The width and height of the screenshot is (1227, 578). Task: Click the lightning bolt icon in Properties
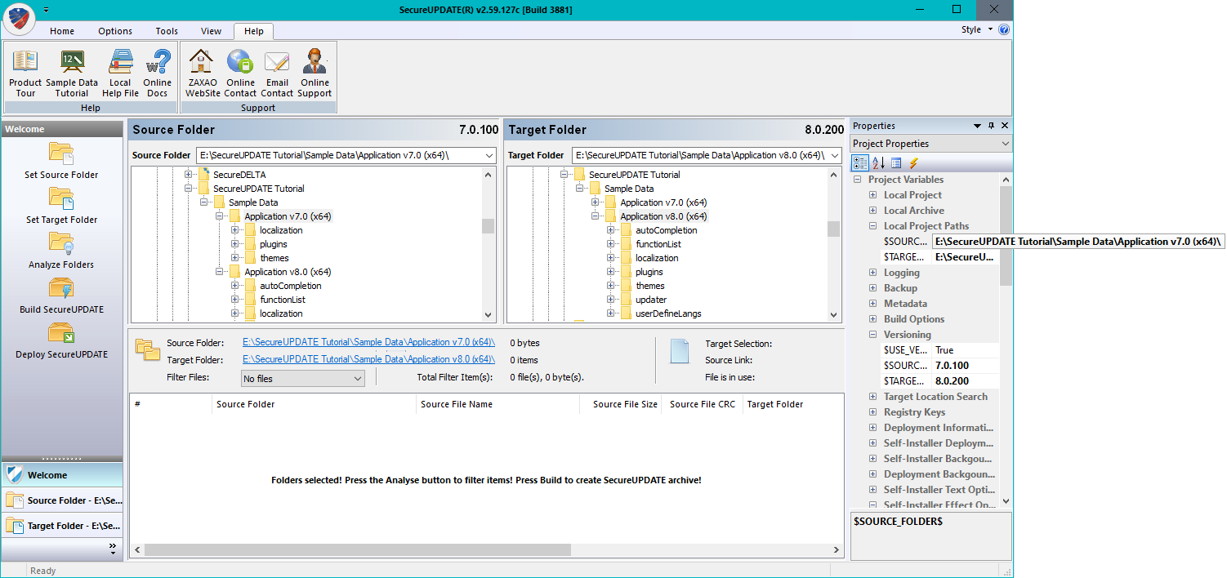pos(914,163)
